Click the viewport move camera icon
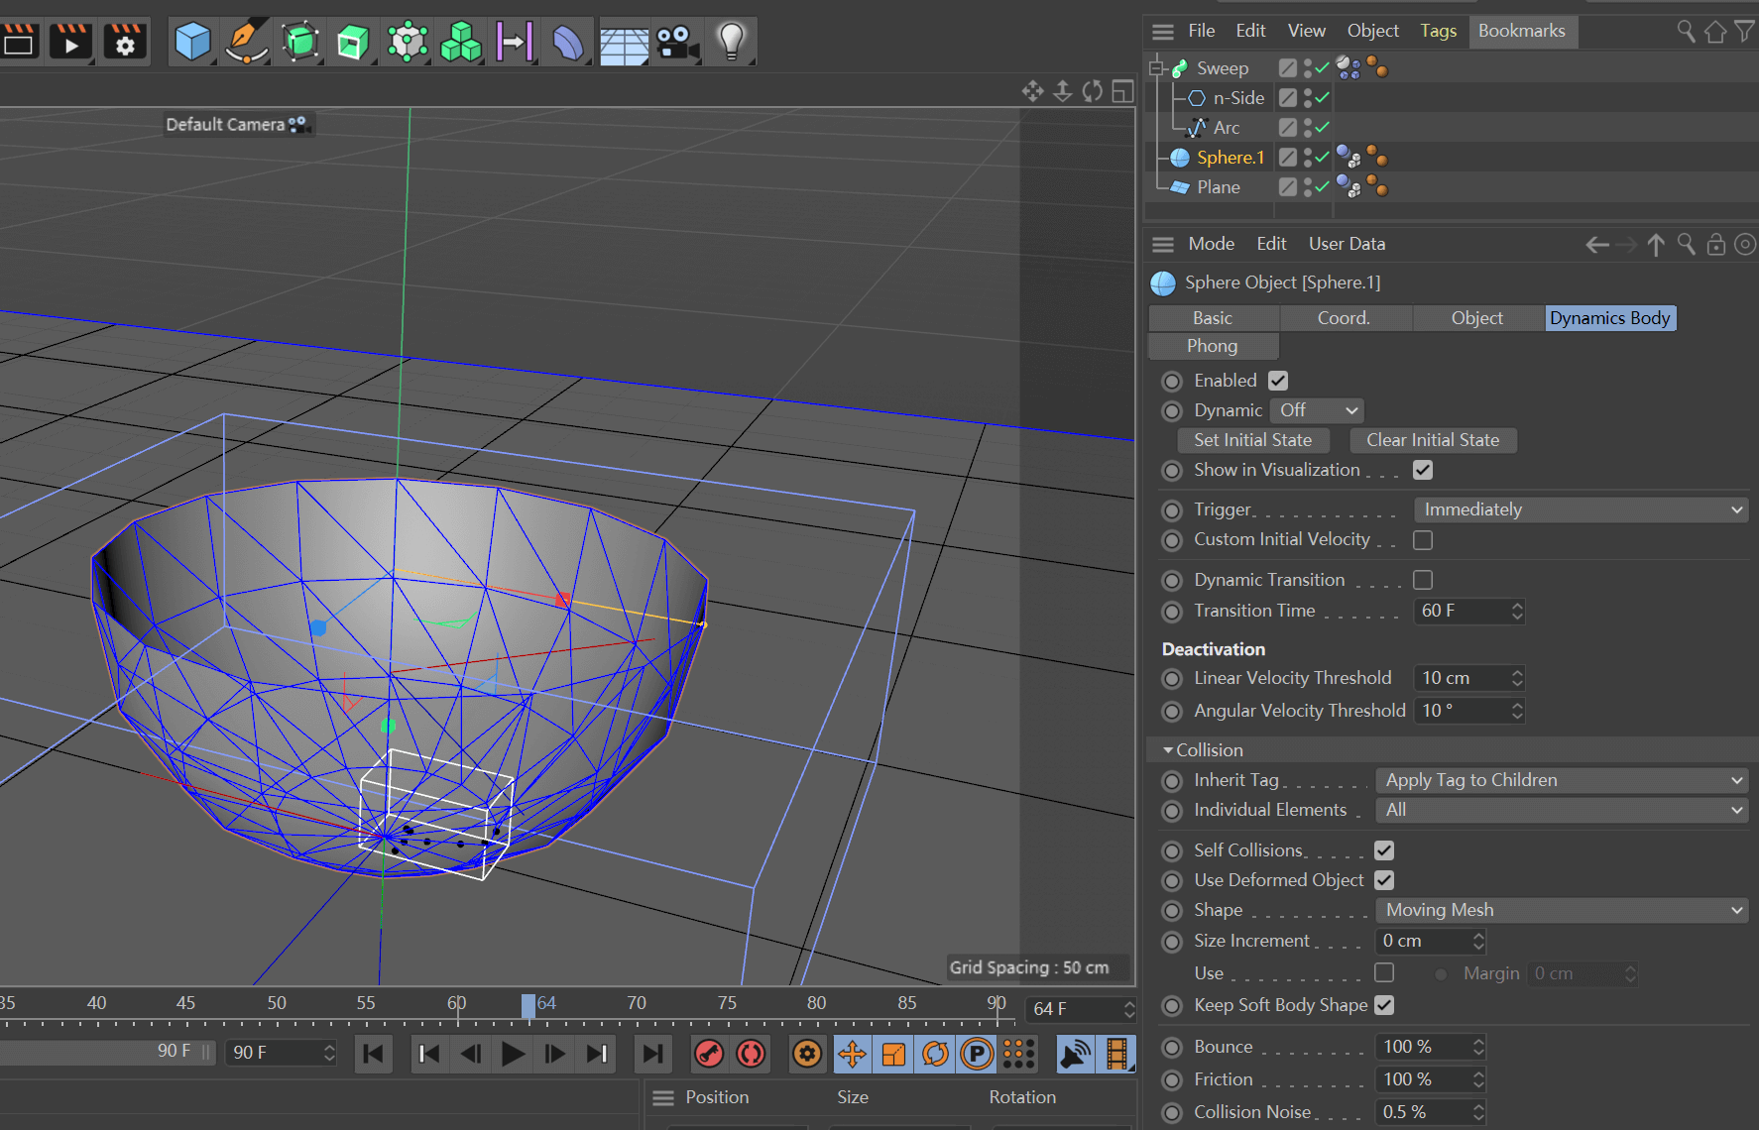The image size is (1759, 1130). 1033,91
